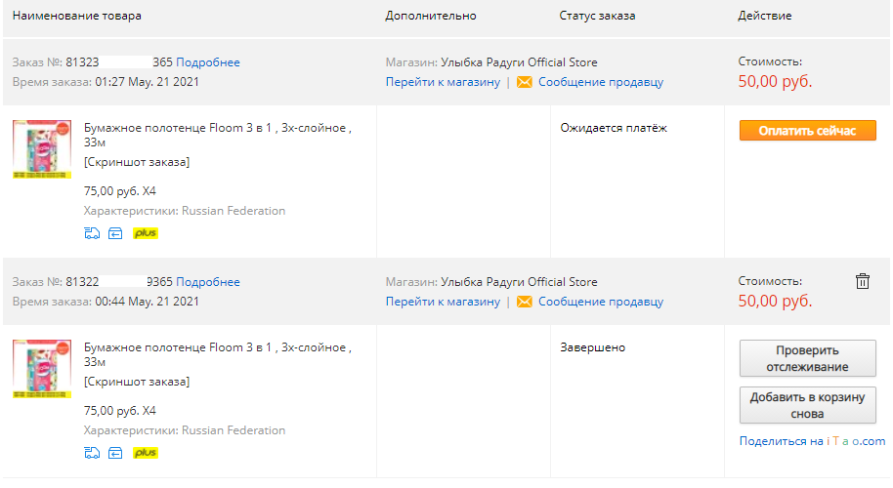This screenshot has width=893, height=488.
Task: Click the trash icon on the second order
Action: 863,281
